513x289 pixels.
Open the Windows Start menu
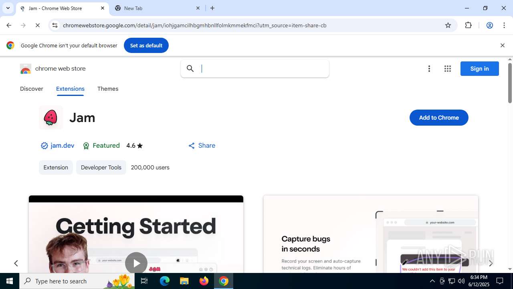click(x=10, y=281)
